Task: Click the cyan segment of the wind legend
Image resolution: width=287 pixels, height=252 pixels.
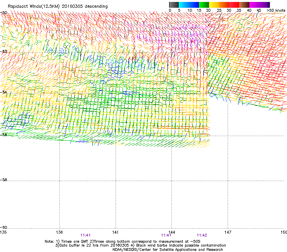Action: [x=184, y=5]
